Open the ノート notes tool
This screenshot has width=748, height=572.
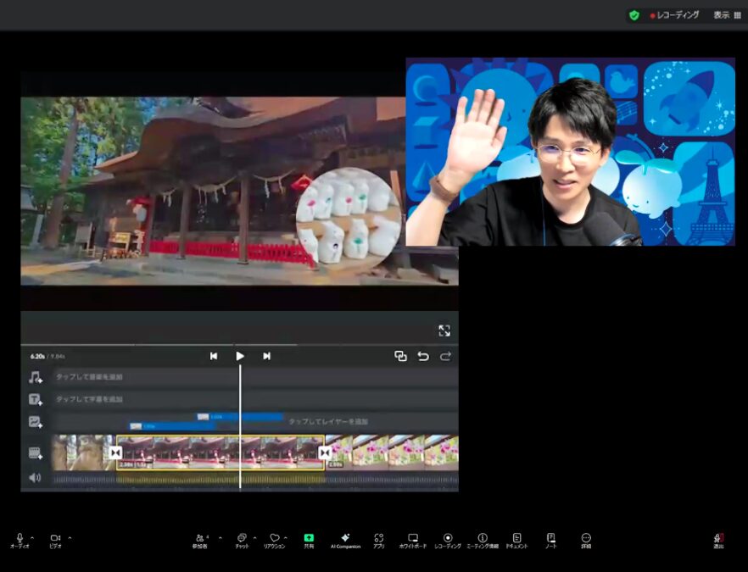click(550, 540)
